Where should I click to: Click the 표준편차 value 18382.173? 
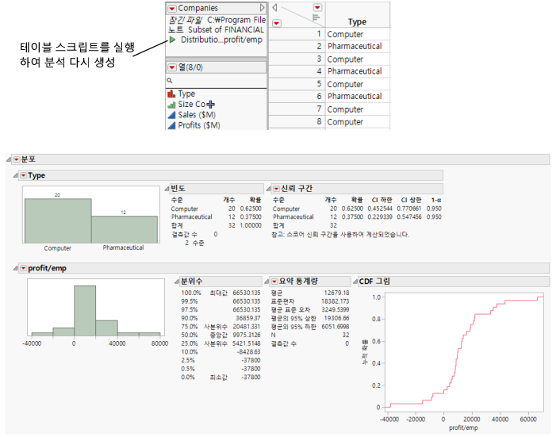pos(335,301)
